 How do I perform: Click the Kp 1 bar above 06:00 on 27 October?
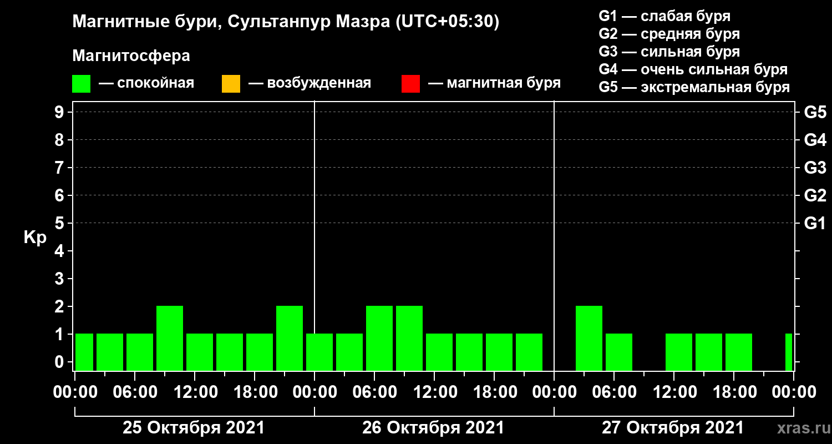click(x=619, y=352)
